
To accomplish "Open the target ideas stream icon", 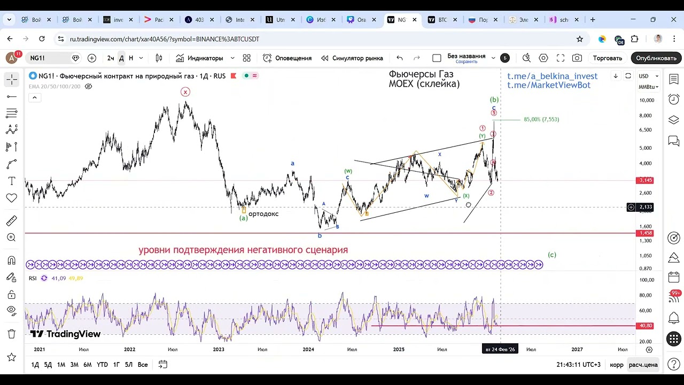I will (674, 238).
